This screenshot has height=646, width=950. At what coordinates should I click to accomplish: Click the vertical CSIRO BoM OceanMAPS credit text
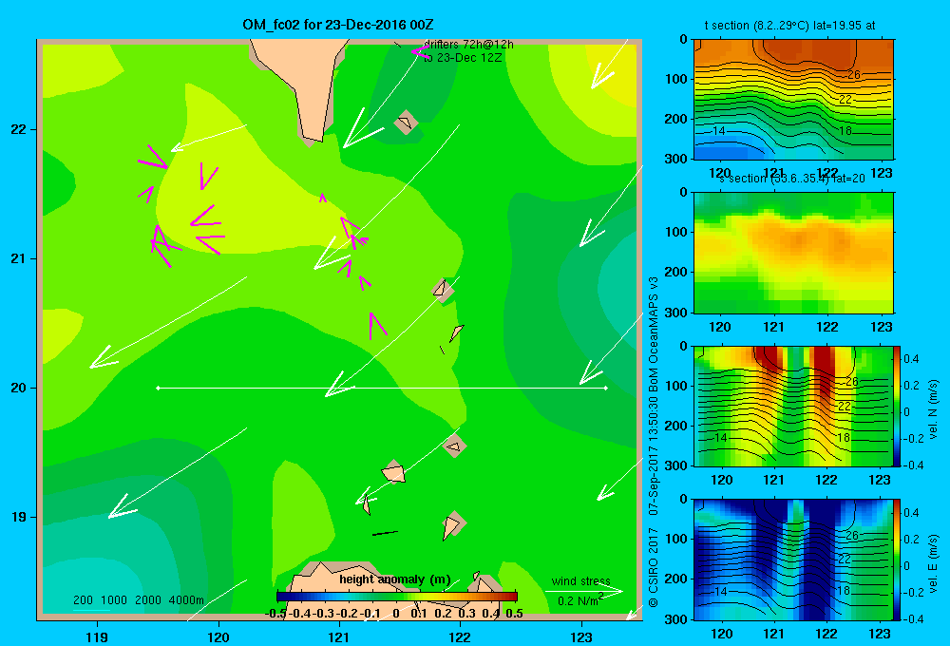coord(654,443)
